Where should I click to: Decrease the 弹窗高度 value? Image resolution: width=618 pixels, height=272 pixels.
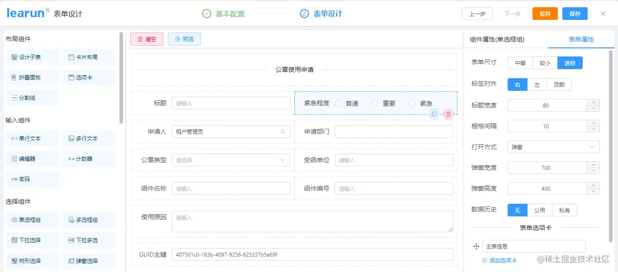(x=593, y=192)
